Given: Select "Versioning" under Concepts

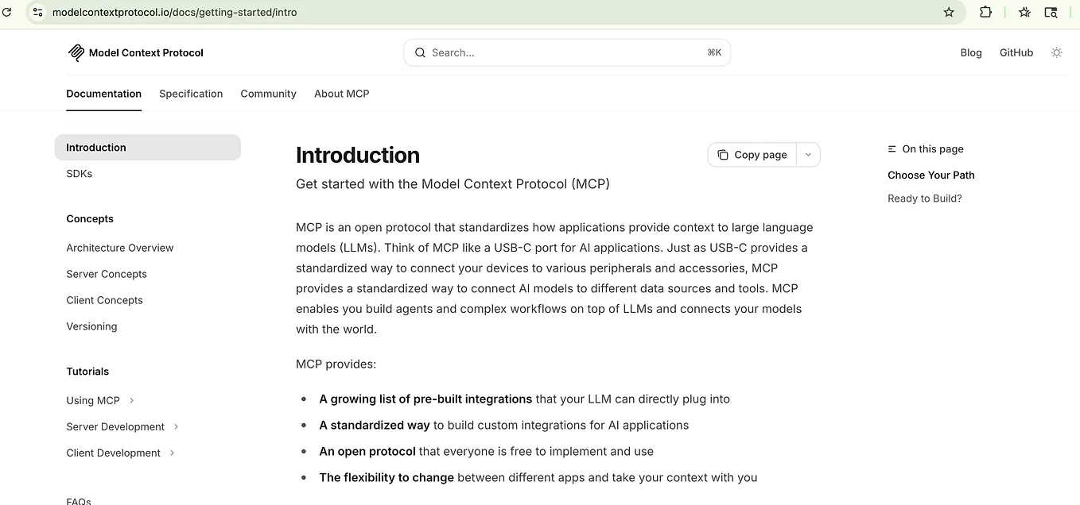Looking at the screenshot, I should [x=91, y=326].
